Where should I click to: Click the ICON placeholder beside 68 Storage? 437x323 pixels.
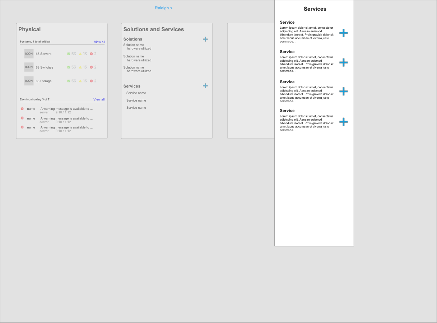click(29, 81)
